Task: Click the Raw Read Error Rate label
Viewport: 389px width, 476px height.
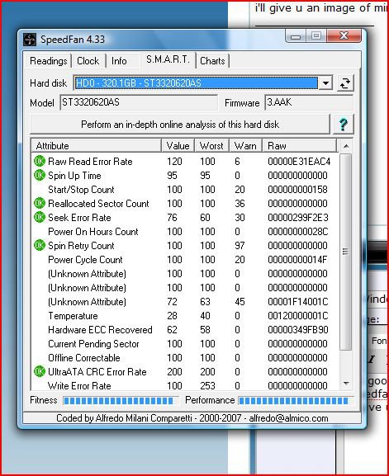Action: [90, 162]
